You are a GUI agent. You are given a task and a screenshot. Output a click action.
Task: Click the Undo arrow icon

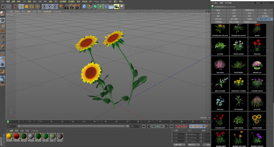pyautogui.click(x=4, y=6)
